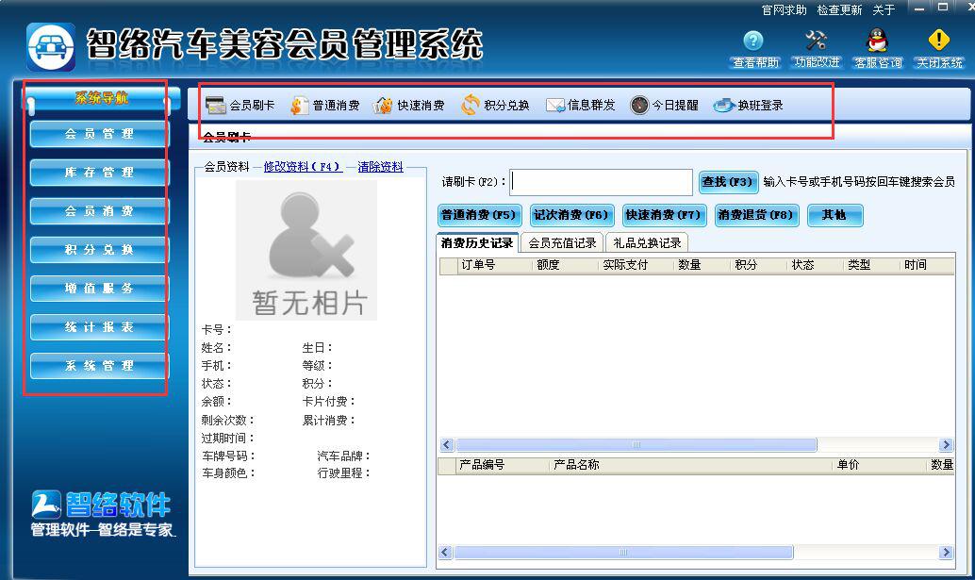Click the 其他 button

click(835, 215)
